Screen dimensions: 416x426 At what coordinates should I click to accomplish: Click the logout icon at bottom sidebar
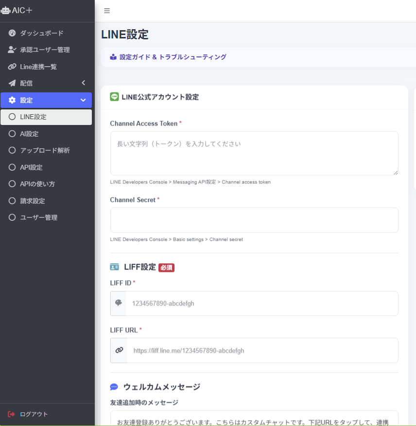[12, 414]
